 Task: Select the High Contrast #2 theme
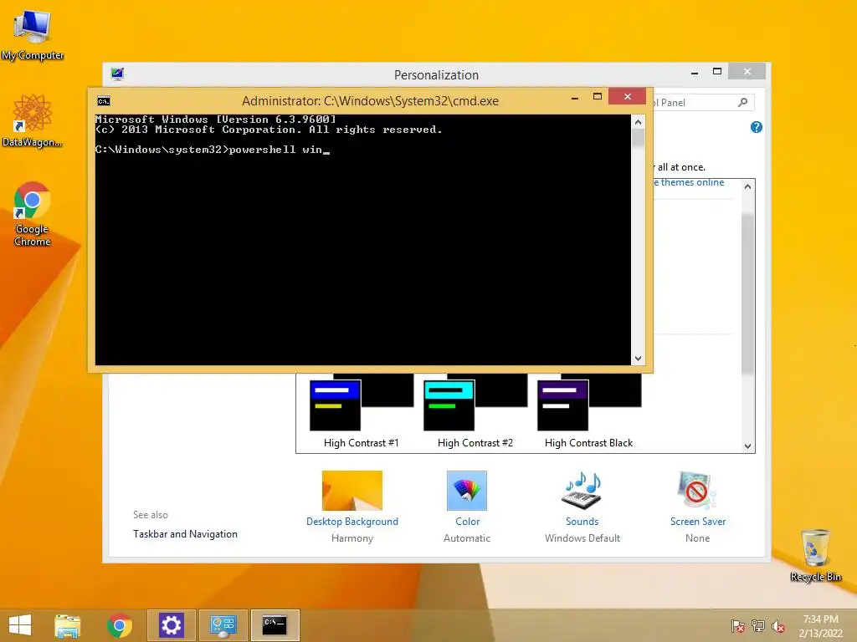[475, 411]
